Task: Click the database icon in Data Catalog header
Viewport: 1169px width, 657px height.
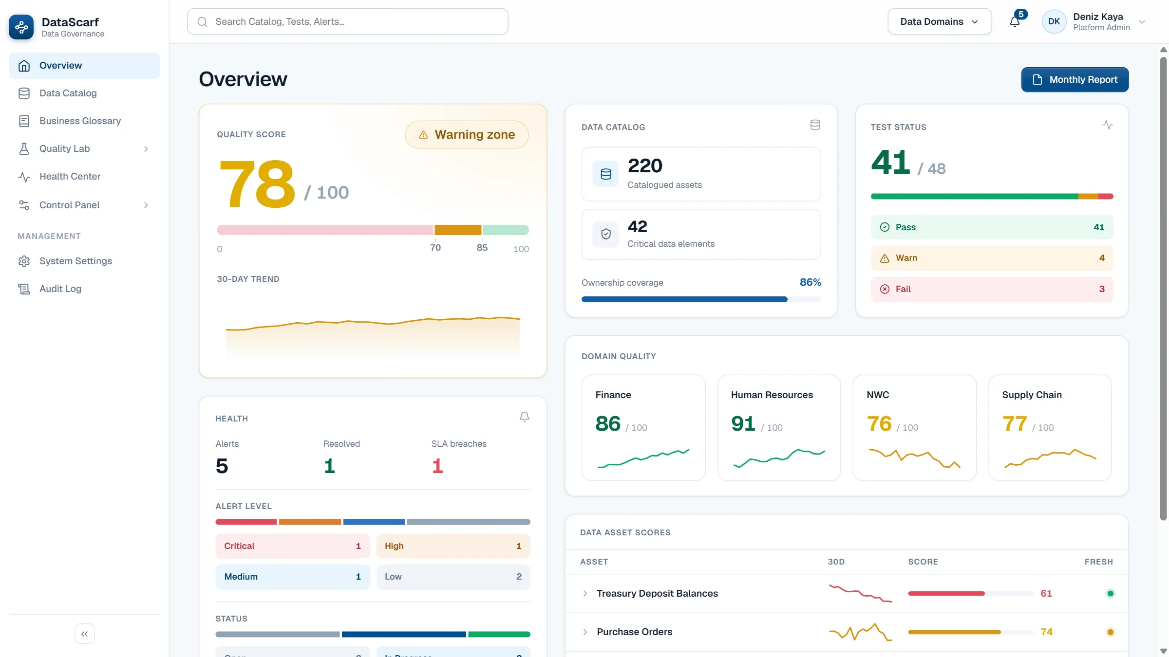Action: pyautogui.click(x=815, y=125)
